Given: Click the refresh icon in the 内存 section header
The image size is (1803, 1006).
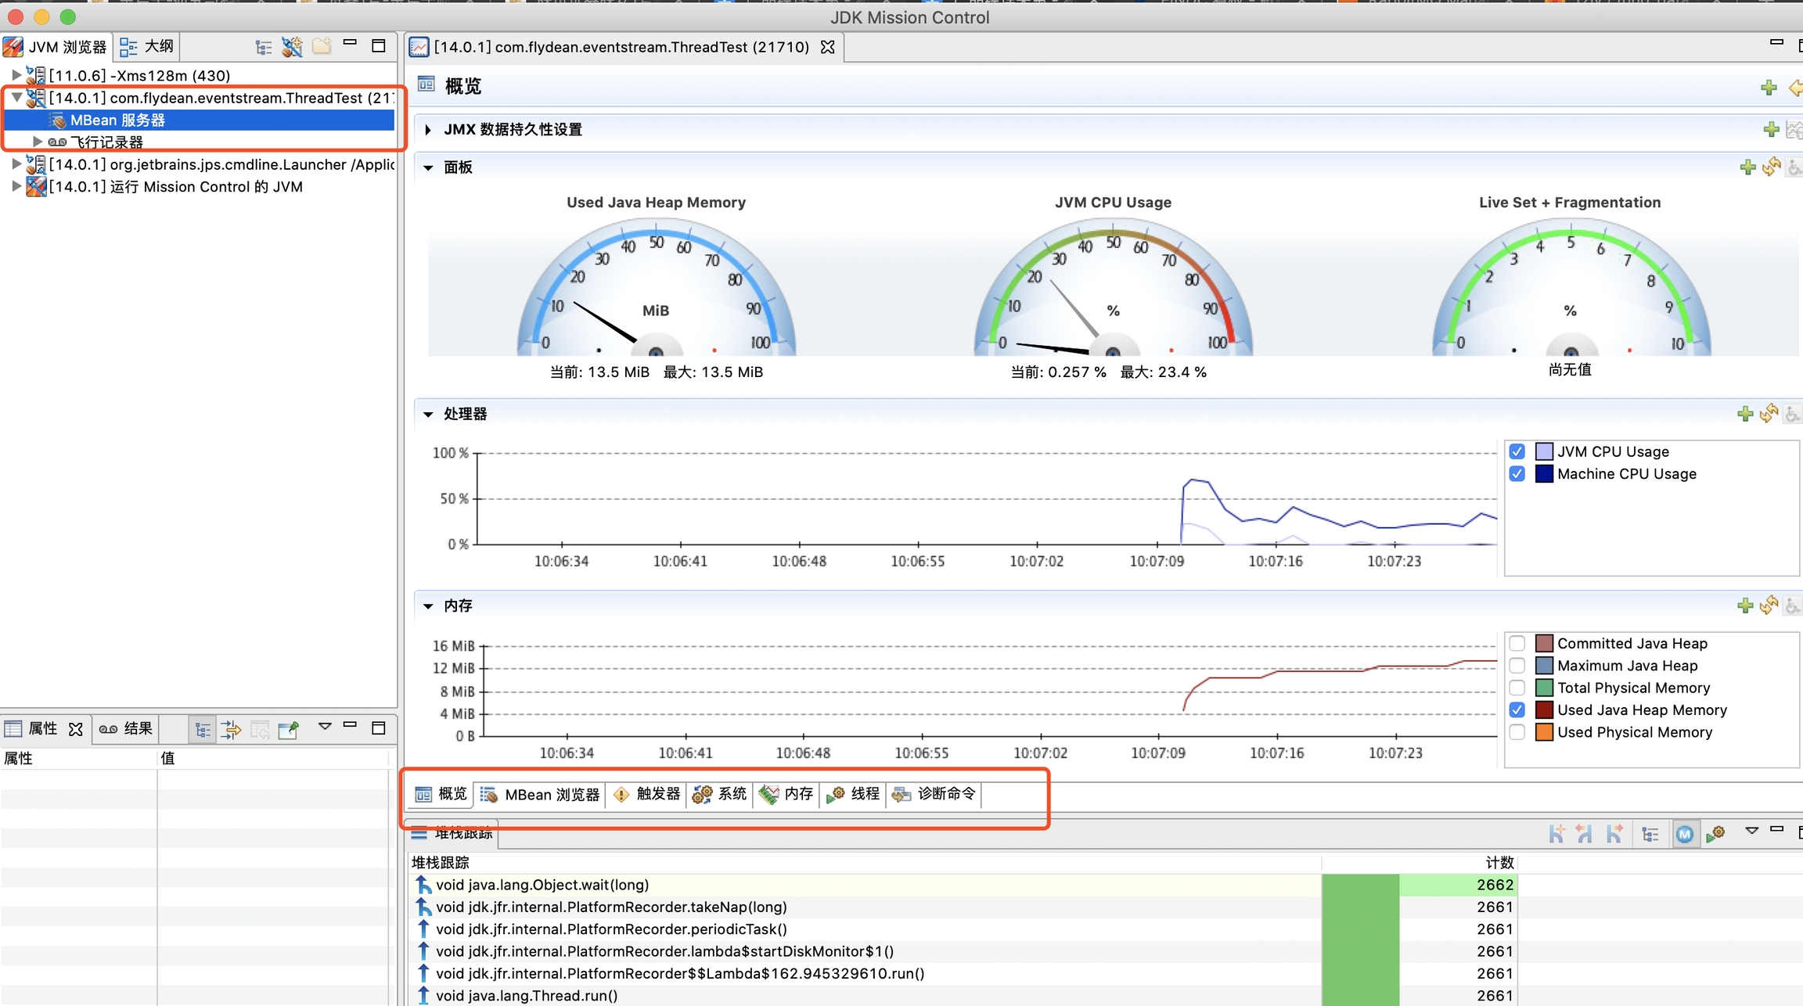Looking at the screenshot, I should tap(1769, 605).
